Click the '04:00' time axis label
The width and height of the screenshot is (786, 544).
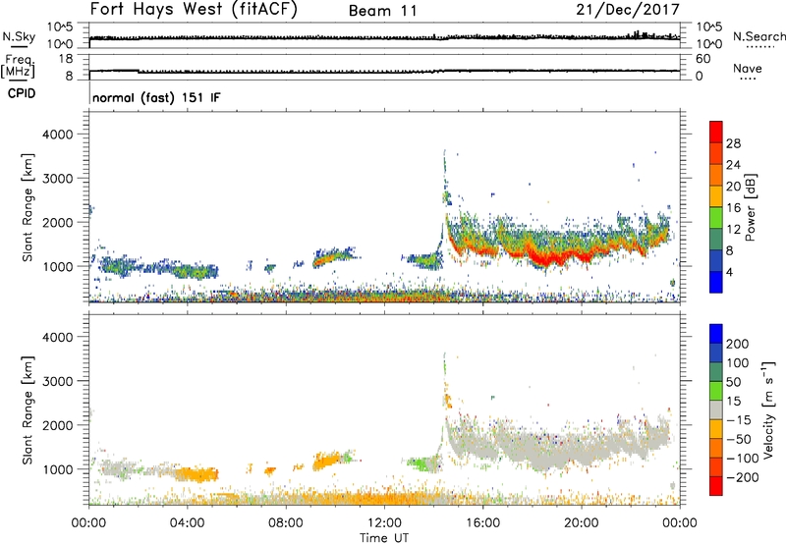(187, 523)
